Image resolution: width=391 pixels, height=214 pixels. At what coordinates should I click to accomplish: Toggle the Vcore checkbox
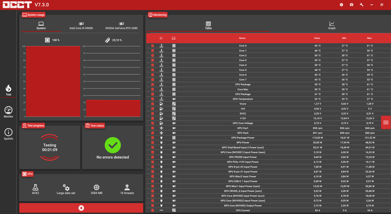pyautogui.click(x=153, y=104)
